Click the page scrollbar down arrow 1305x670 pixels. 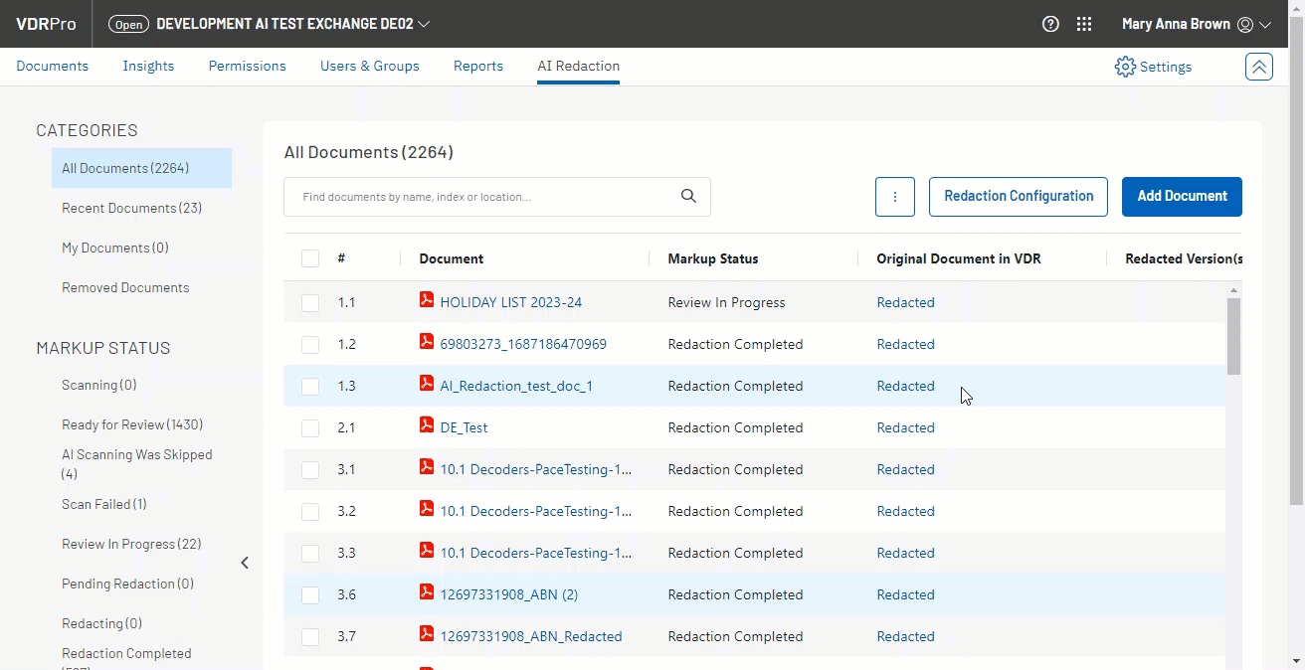[x=1296, y=661]
